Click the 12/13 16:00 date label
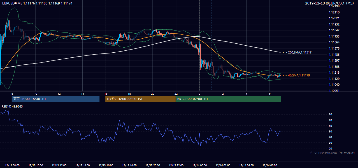Image resolution: width=358 pixels, height=168 pixels. pos(106,165)
